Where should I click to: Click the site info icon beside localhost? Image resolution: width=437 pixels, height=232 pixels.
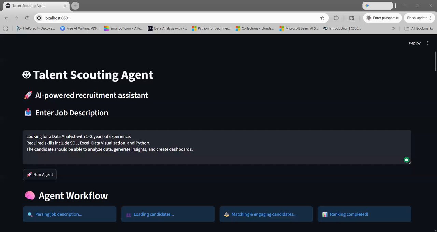pyautogui.click(x=39, y=18)
